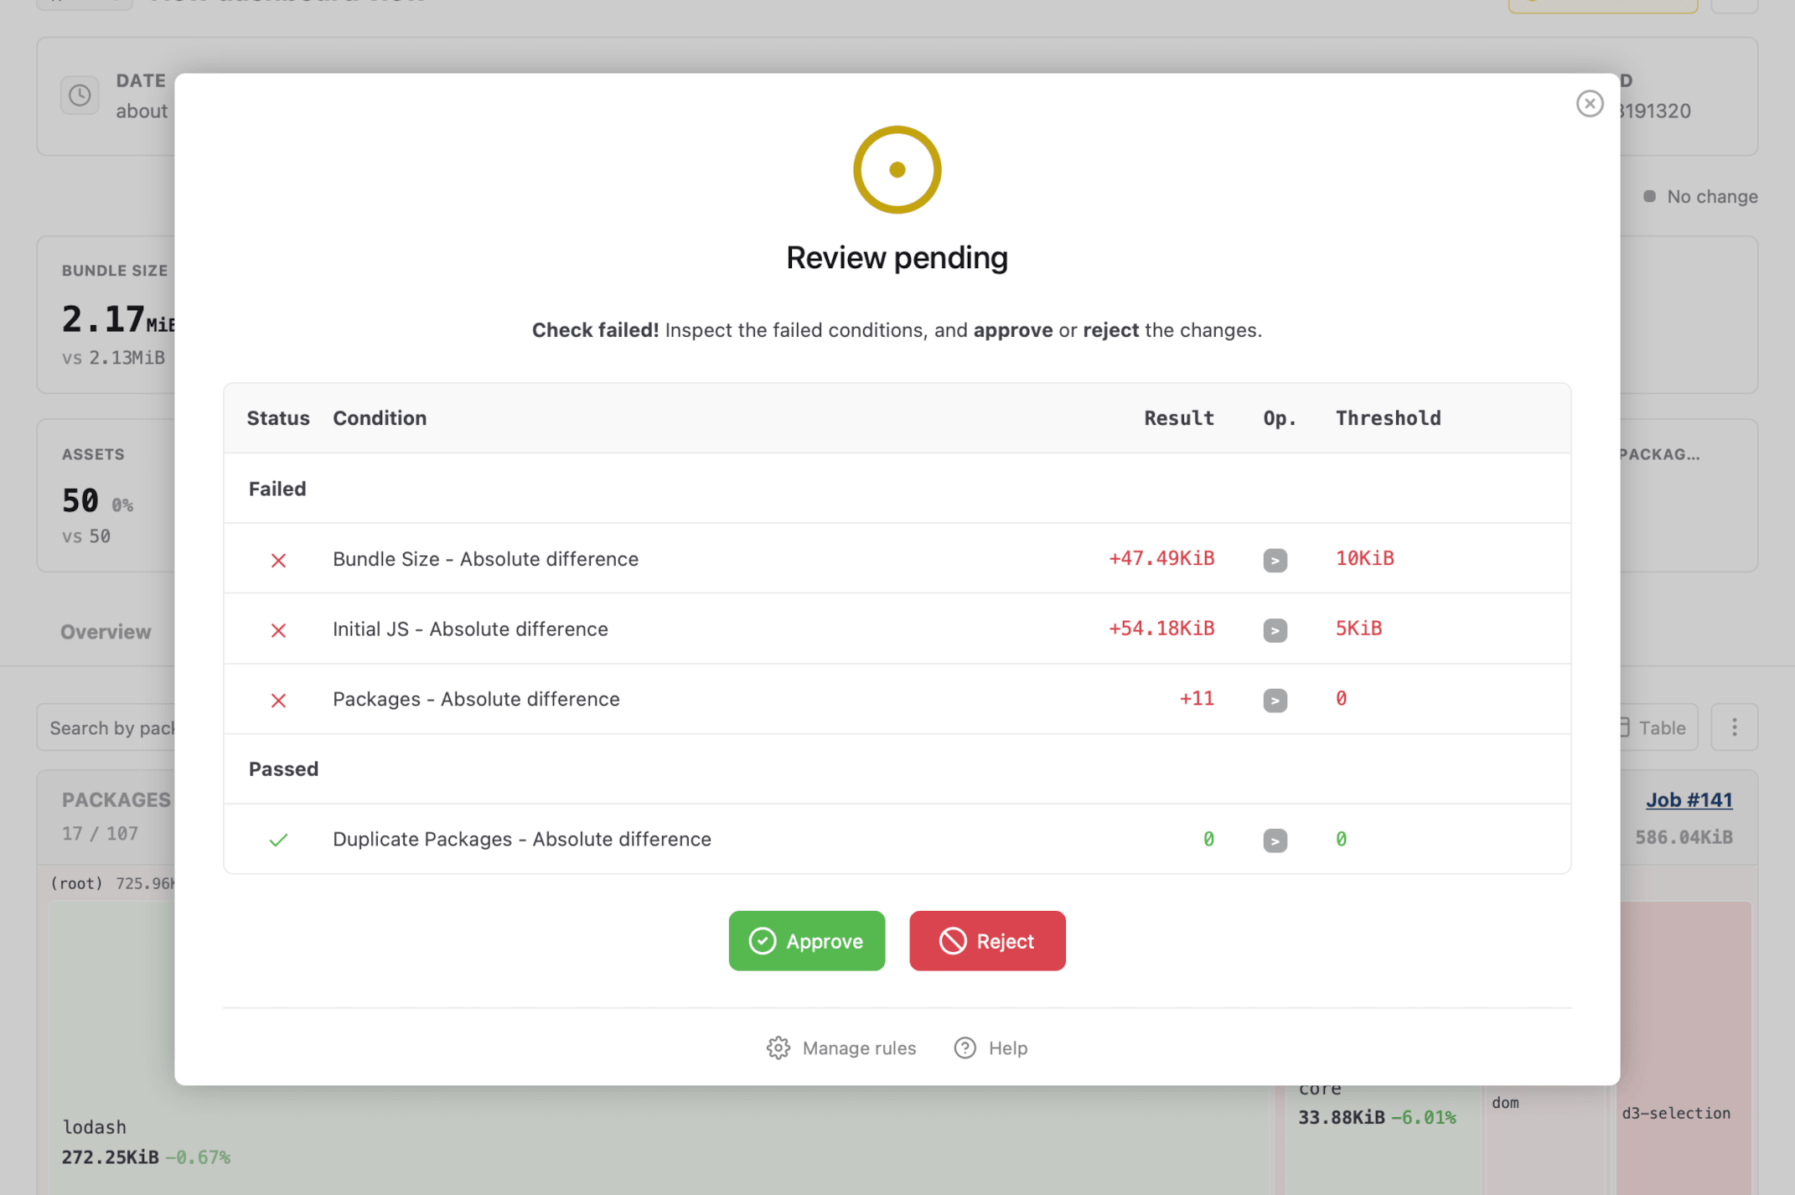Screen dimensions: 1795x1195
Task: Switch to Overview tab in background page
Action: click(x=106, y=632)
